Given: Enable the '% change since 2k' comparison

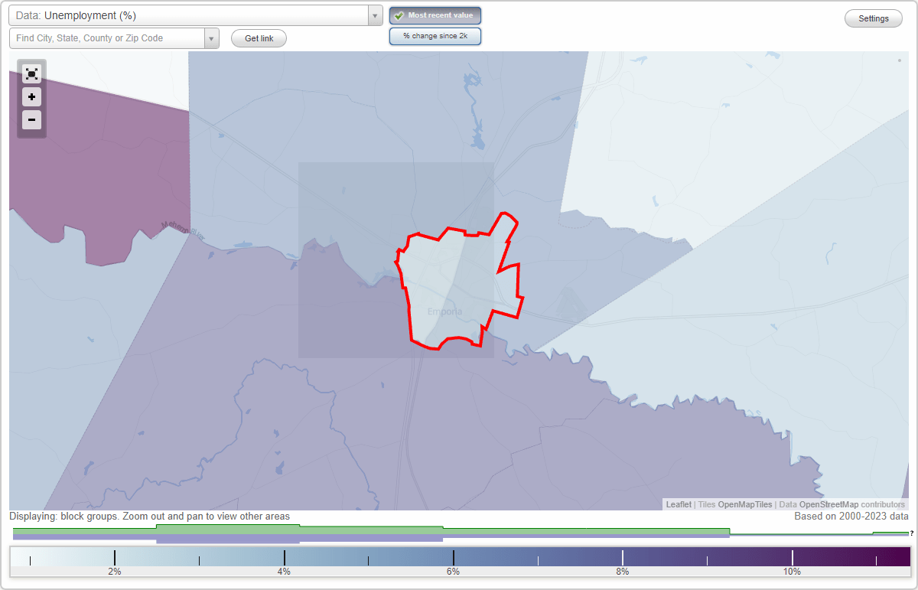Looking at the screenshot, I should 435,35.
